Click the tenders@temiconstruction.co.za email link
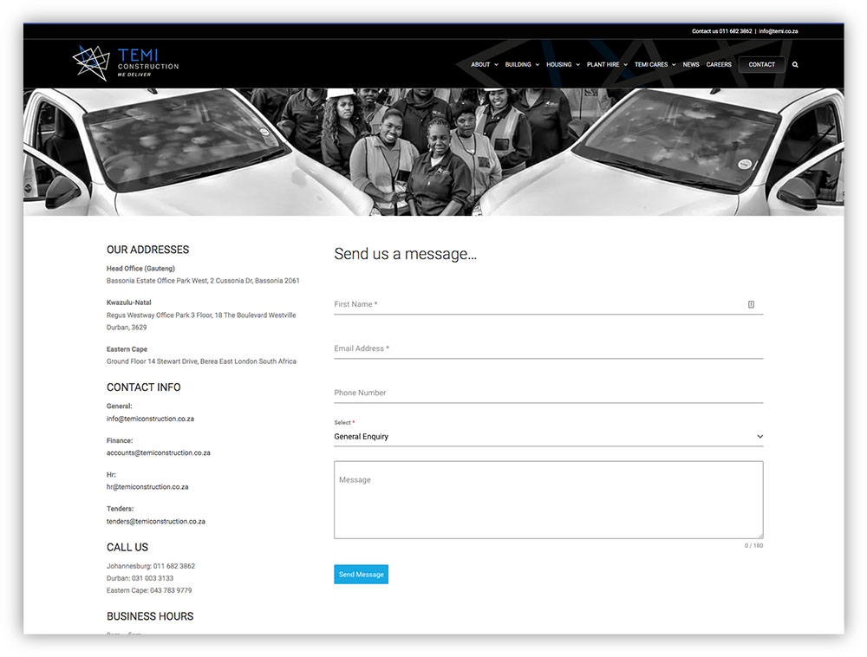The image size is (867, 657). pyautogui.click(x=156, y=522)
